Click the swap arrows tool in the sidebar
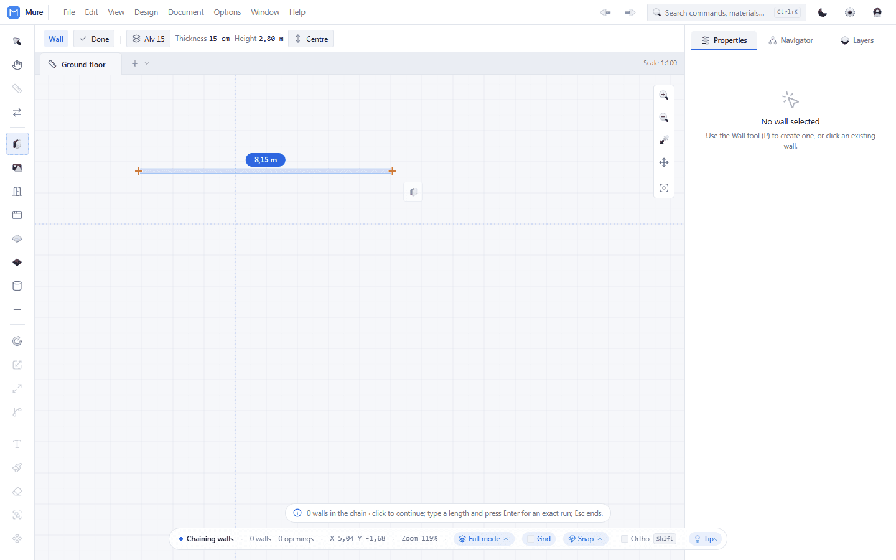Image resolution: width=896 pixels, height=560 pixels. 17,113
